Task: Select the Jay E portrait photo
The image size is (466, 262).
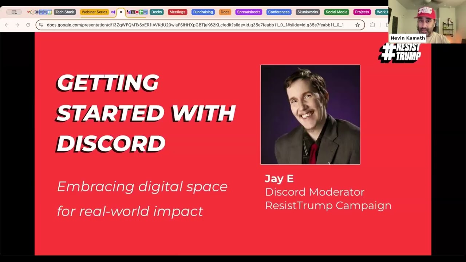Action: point(310,115)
